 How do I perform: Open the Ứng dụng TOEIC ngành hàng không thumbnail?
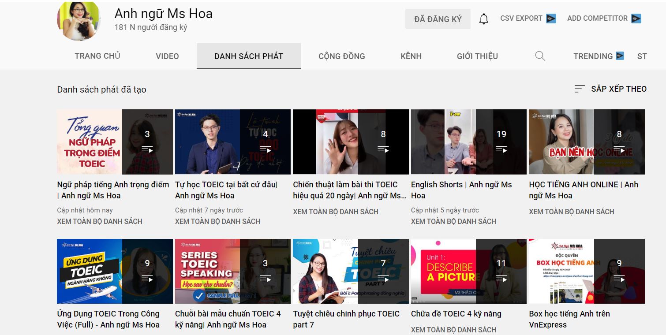(x=115, y=271)
